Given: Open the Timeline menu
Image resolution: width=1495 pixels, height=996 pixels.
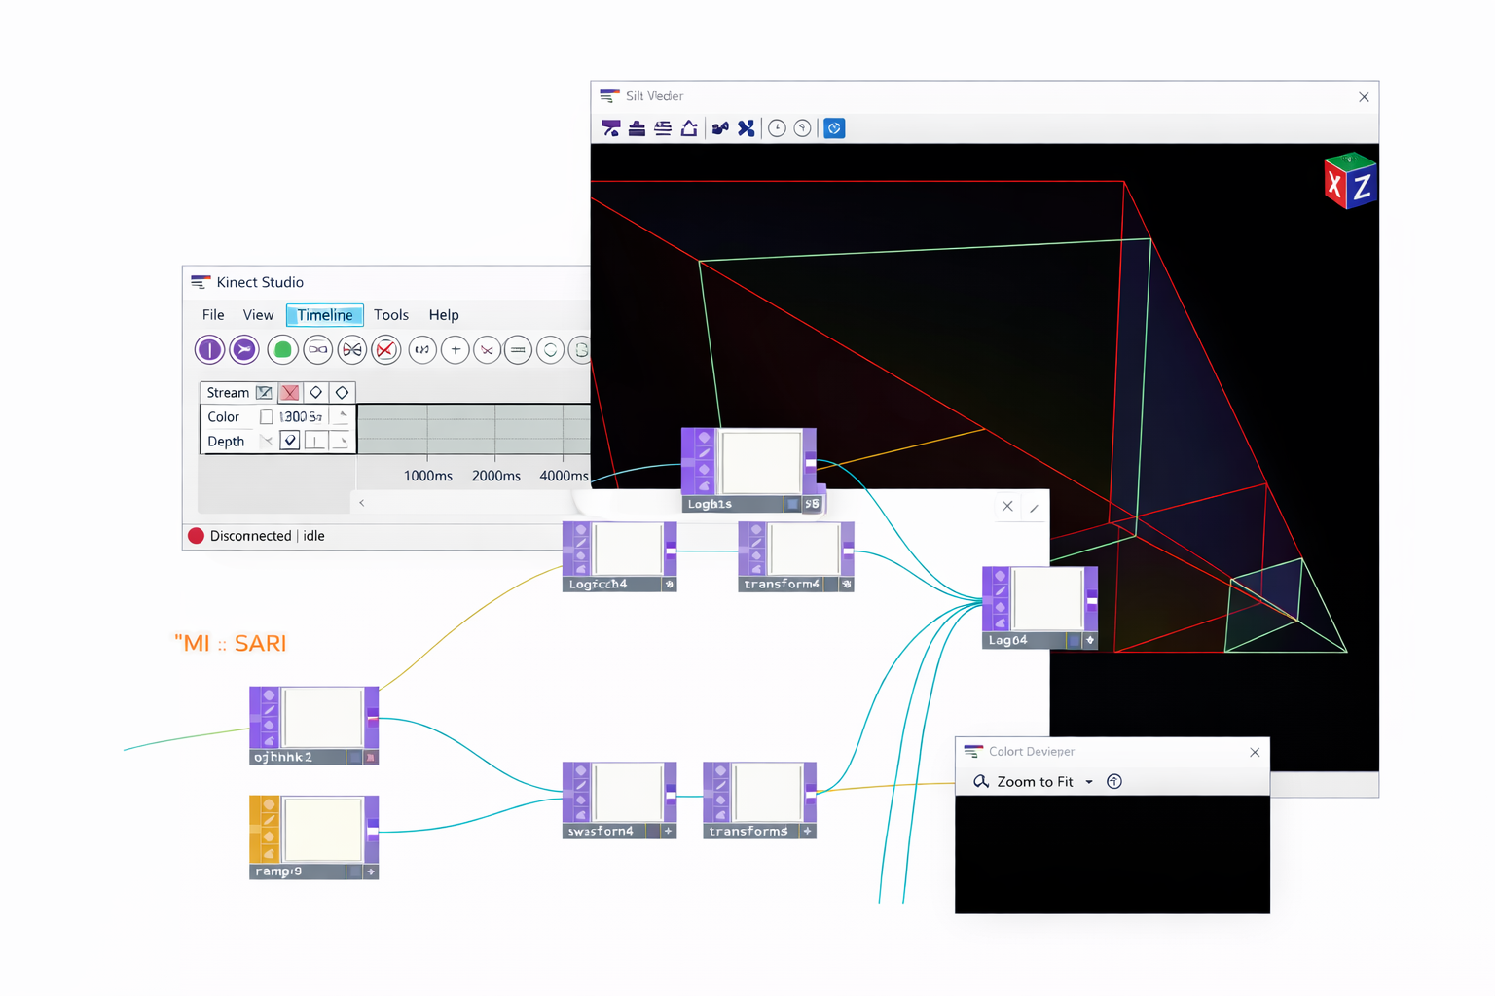Looking at the screenshot, I should point(324,315).
